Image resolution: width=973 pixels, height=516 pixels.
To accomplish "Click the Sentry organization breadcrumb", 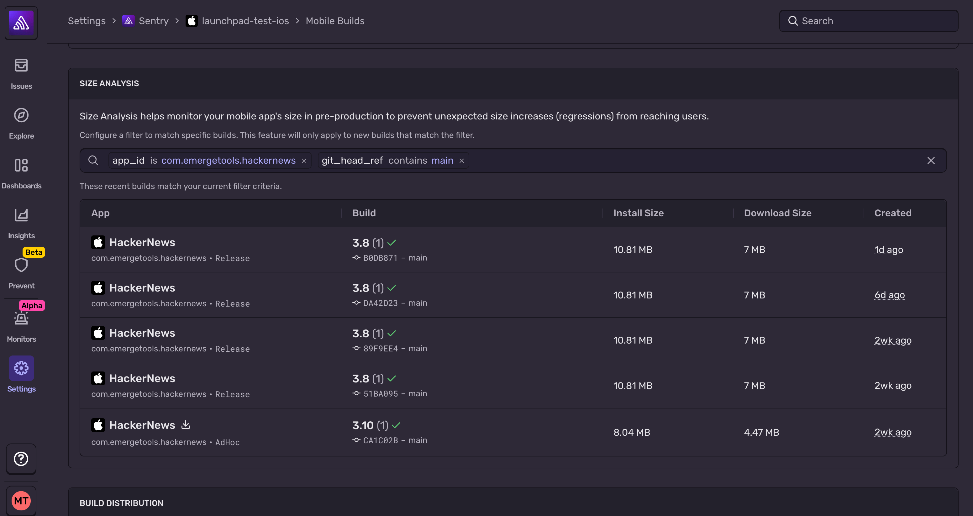I will pos(153,21).
